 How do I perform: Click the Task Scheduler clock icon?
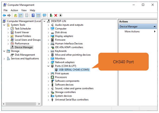[12, 29]
